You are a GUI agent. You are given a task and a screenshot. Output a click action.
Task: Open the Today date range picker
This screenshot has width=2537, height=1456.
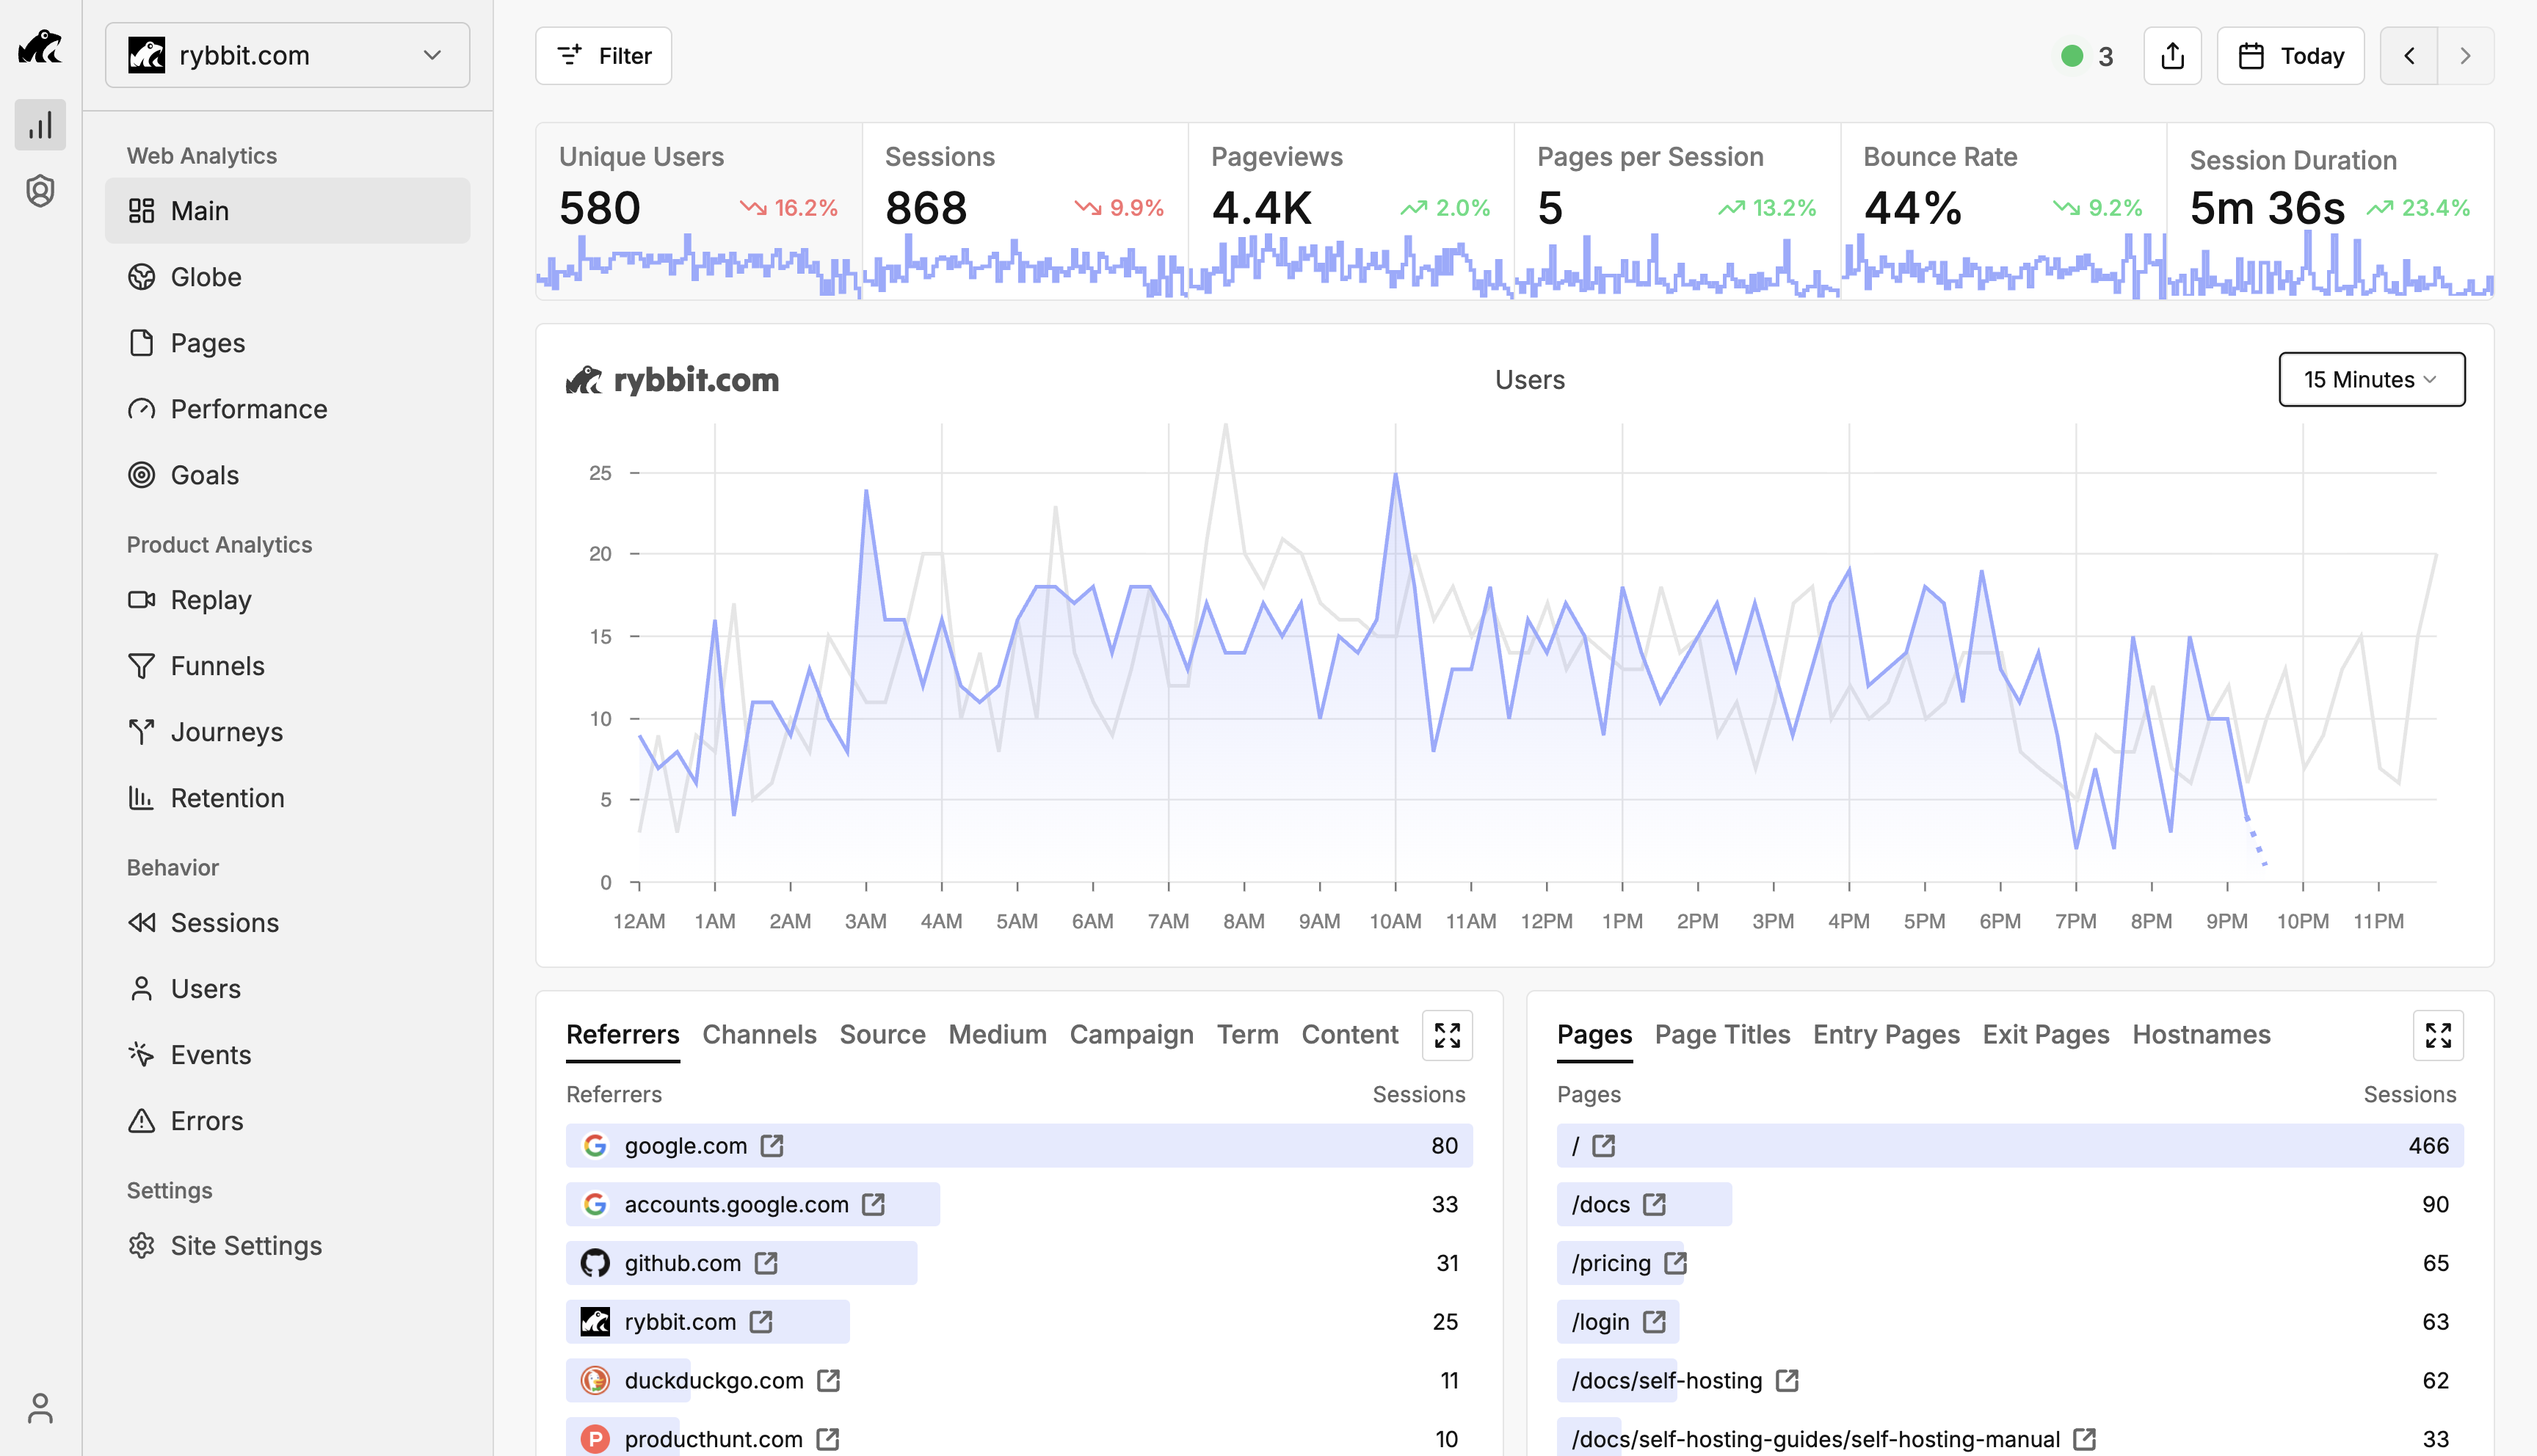2290,55
